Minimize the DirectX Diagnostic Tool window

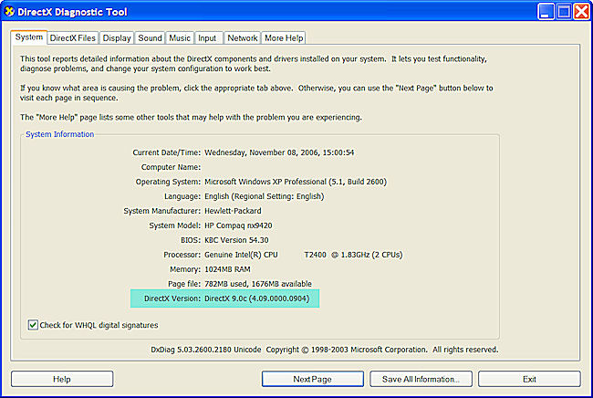546,12
